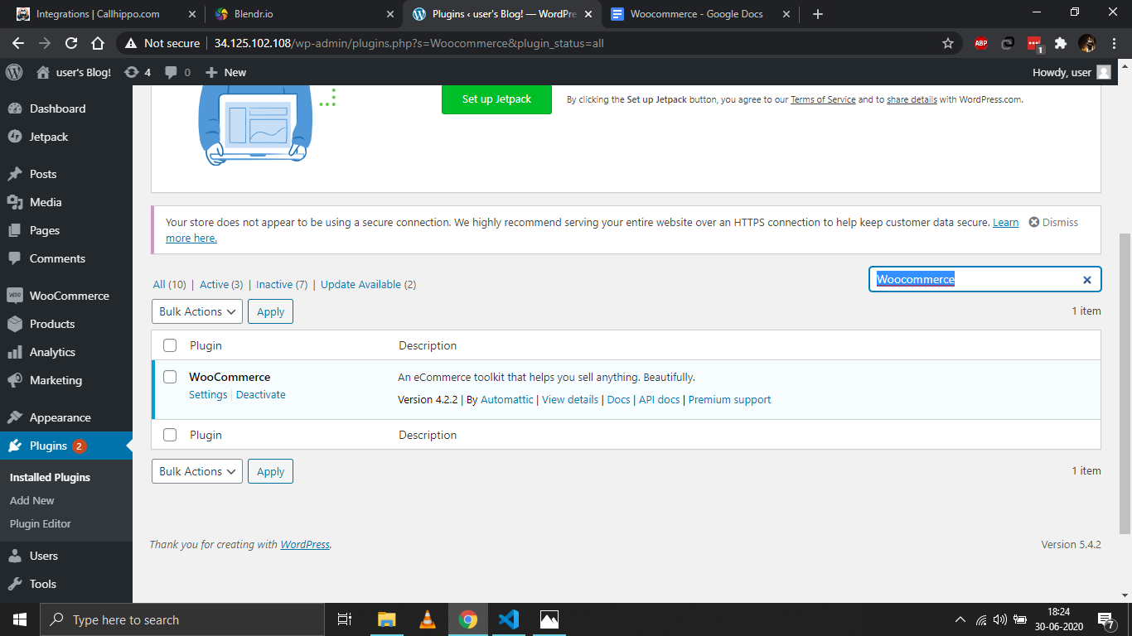Click Howdy, user account avatar
1132x636 pixels.
point(1104,72)
